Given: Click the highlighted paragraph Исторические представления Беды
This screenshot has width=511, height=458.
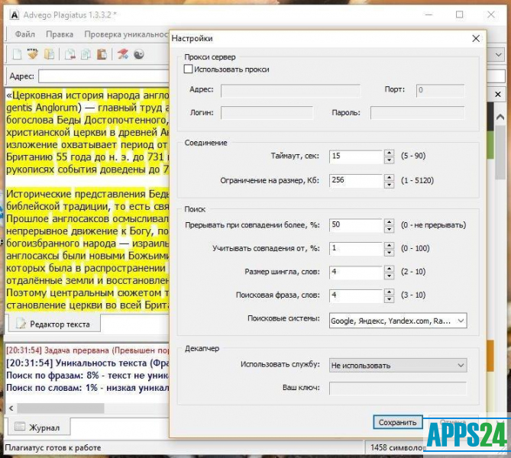Looking at the screenshot, I should click(88, 194).
